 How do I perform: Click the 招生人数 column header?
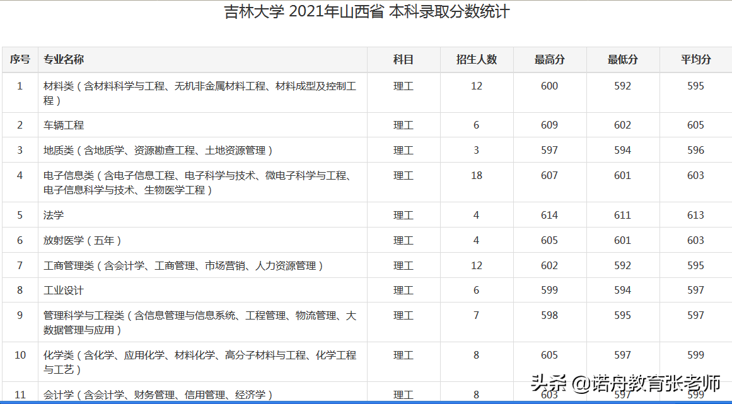[476, 59]
